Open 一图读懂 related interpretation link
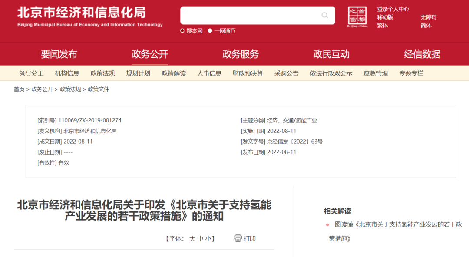Image resolution: width=469 pixels, height=257 pixels. pyautogui.click(x=396, y=231)
